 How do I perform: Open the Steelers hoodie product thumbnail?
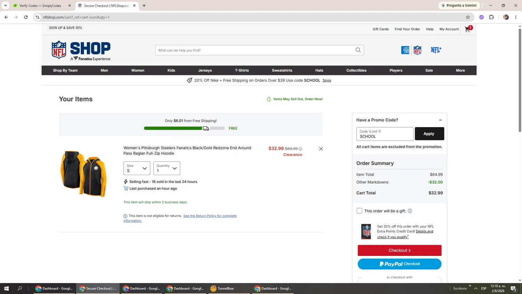pos(84,173)
